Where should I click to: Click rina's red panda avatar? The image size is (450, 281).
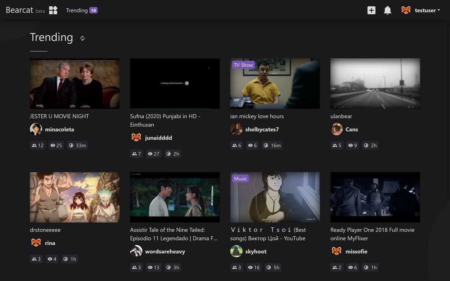point(36,243)
